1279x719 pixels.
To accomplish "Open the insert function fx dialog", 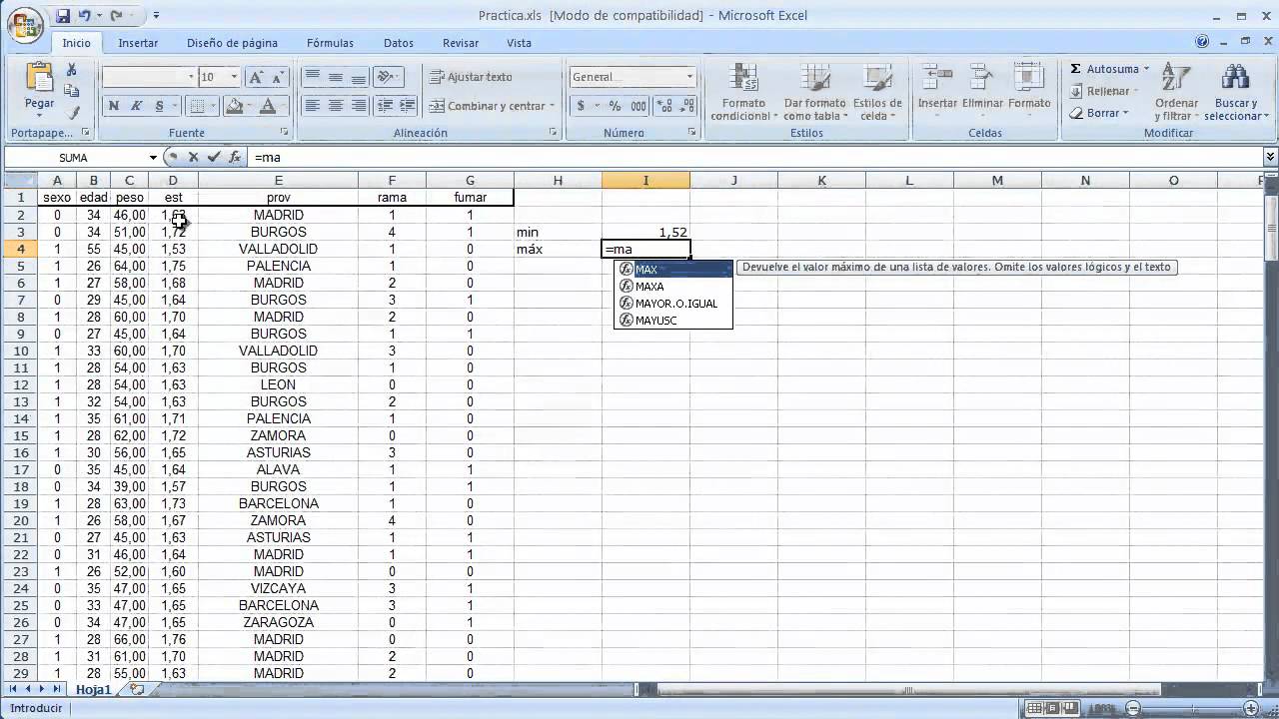I will tap(235, 157).
